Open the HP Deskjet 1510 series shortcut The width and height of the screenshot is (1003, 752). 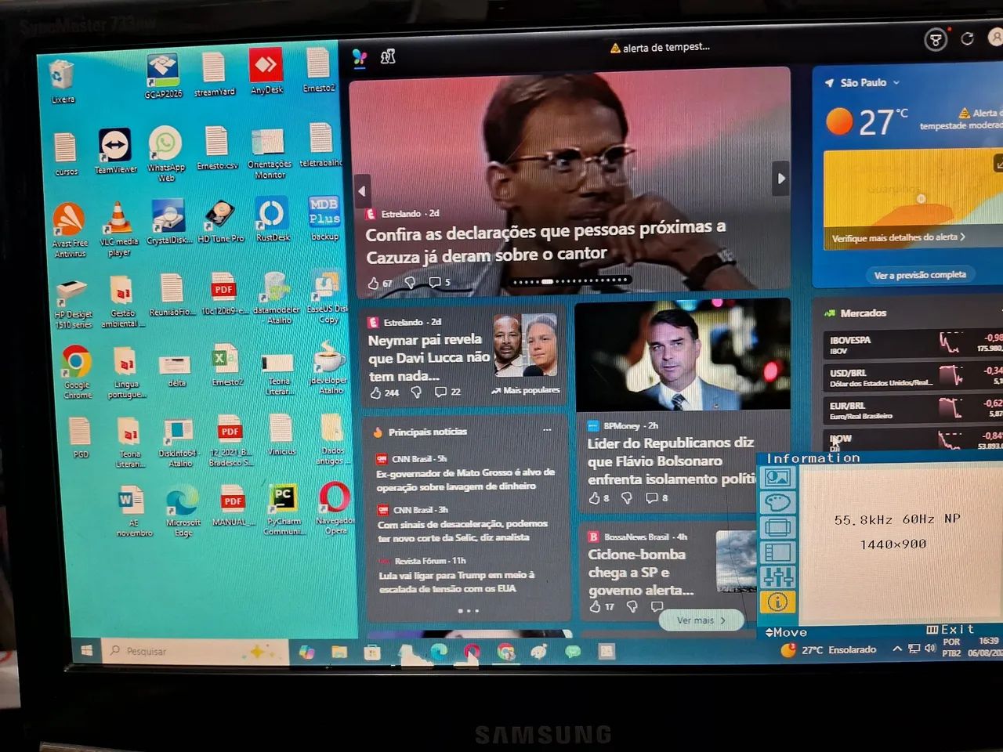click(x=73, y=302)
